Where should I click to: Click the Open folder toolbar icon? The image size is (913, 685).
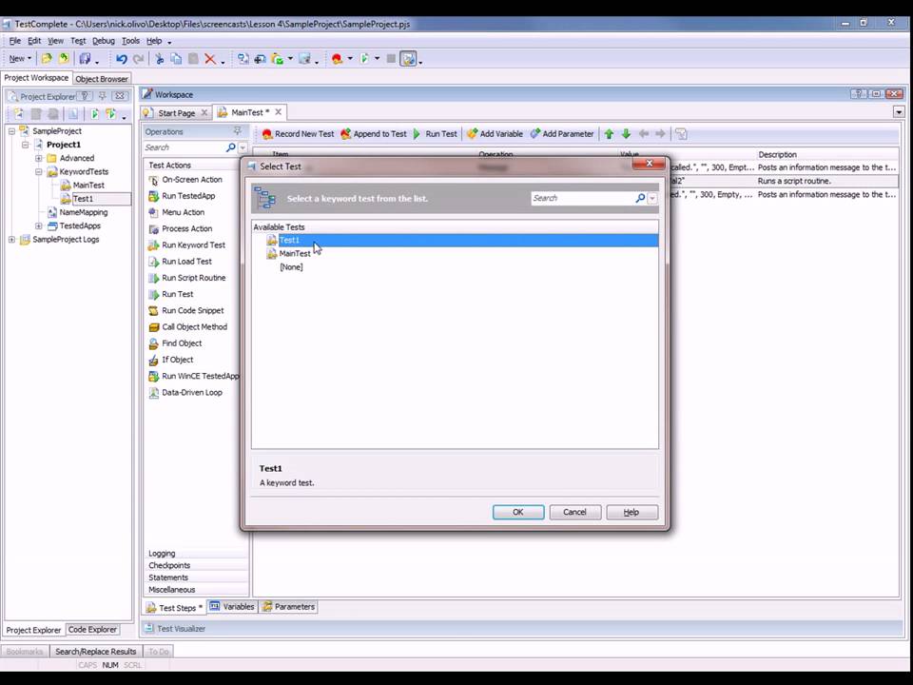[47, 59]
